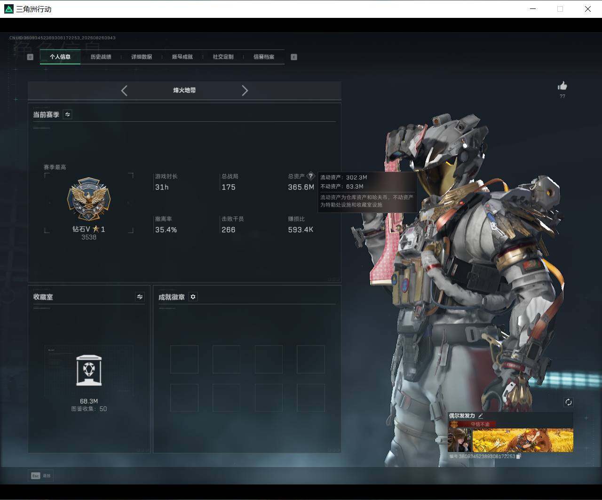Click the E key next-tab icon
This screenshot has height=500, width=602.
point(294,57)
